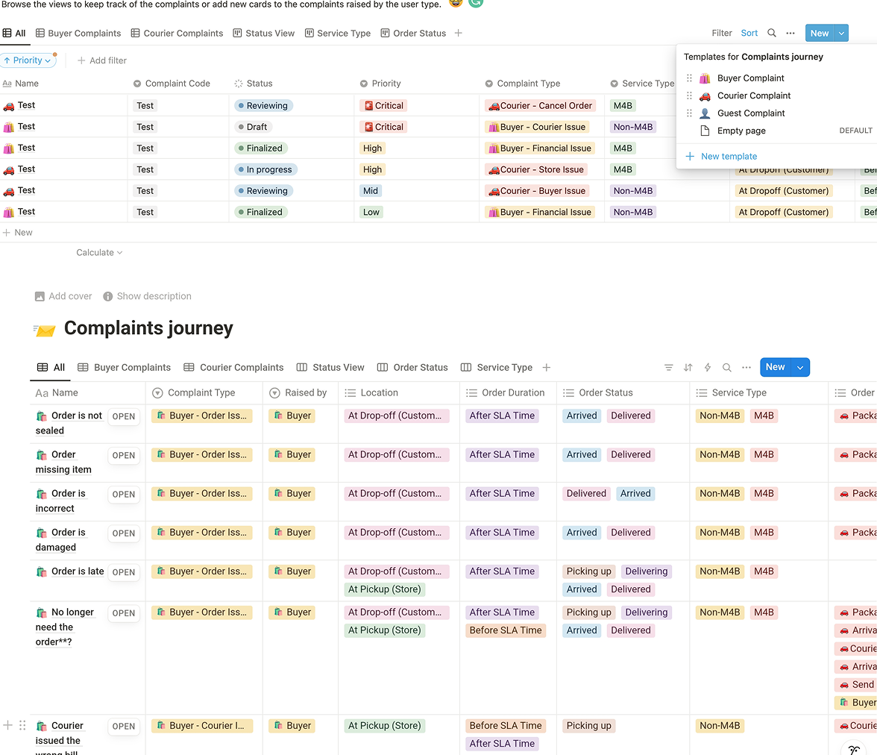877x755 pixels.
Task: Change the envelope emoji page icon
Action: (44, 327)
